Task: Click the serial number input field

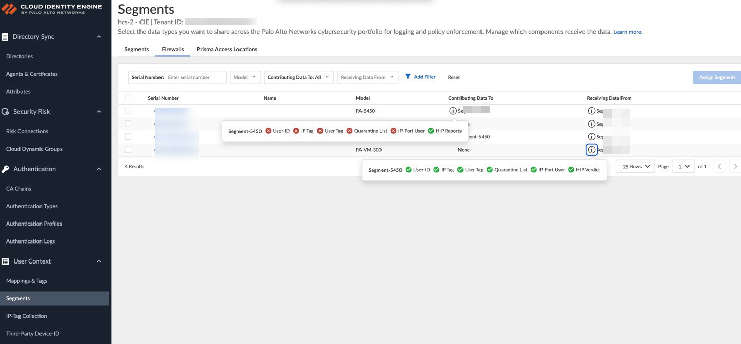Action: [x=177, y=77]
